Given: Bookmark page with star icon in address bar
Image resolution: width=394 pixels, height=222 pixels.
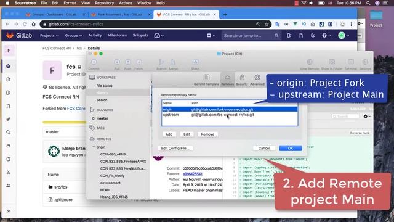Looking at the screenshot, I should [x=267, y=24].
